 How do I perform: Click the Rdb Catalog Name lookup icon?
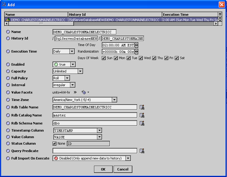pyautogui.click(x=142, y=115)
